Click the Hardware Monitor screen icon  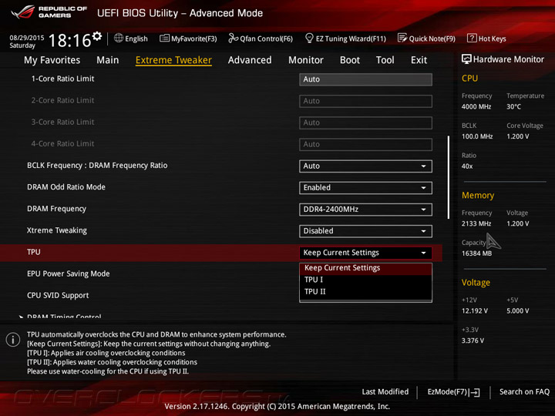click(x=466, y=59)
